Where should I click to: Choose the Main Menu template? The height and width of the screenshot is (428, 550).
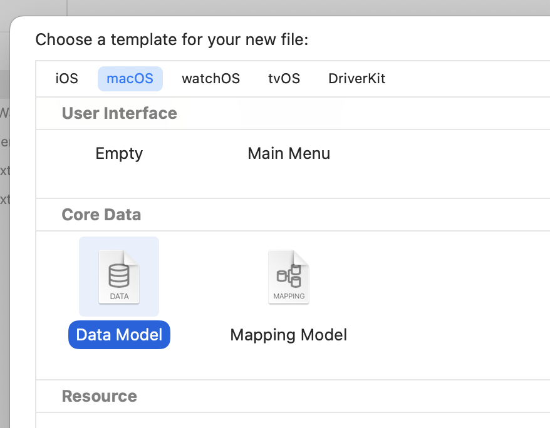[289, 153]
